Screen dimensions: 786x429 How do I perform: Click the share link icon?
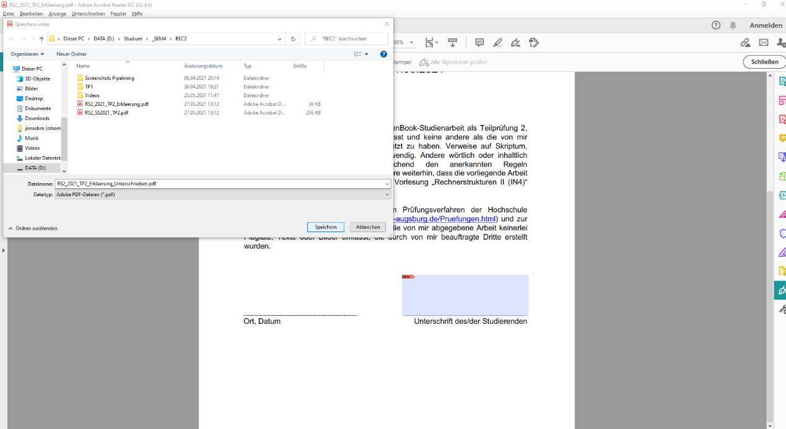click(746, 43)
